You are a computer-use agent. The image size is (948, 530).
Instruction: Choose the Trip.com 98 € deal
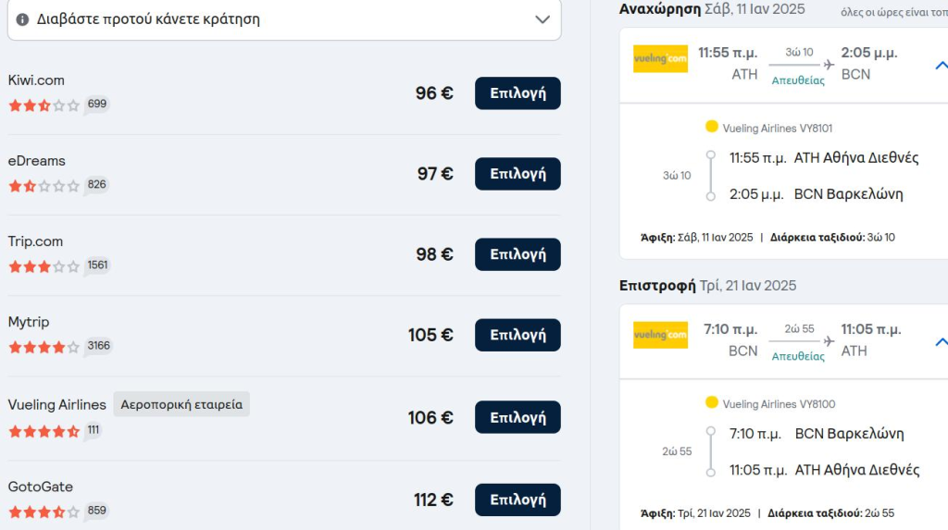[x=518, y=254]
